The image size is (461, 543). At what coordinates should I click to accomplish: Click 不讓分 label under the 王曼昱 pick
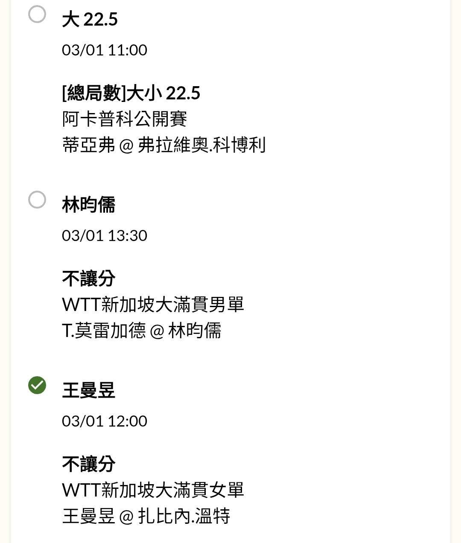pos(88,464)
